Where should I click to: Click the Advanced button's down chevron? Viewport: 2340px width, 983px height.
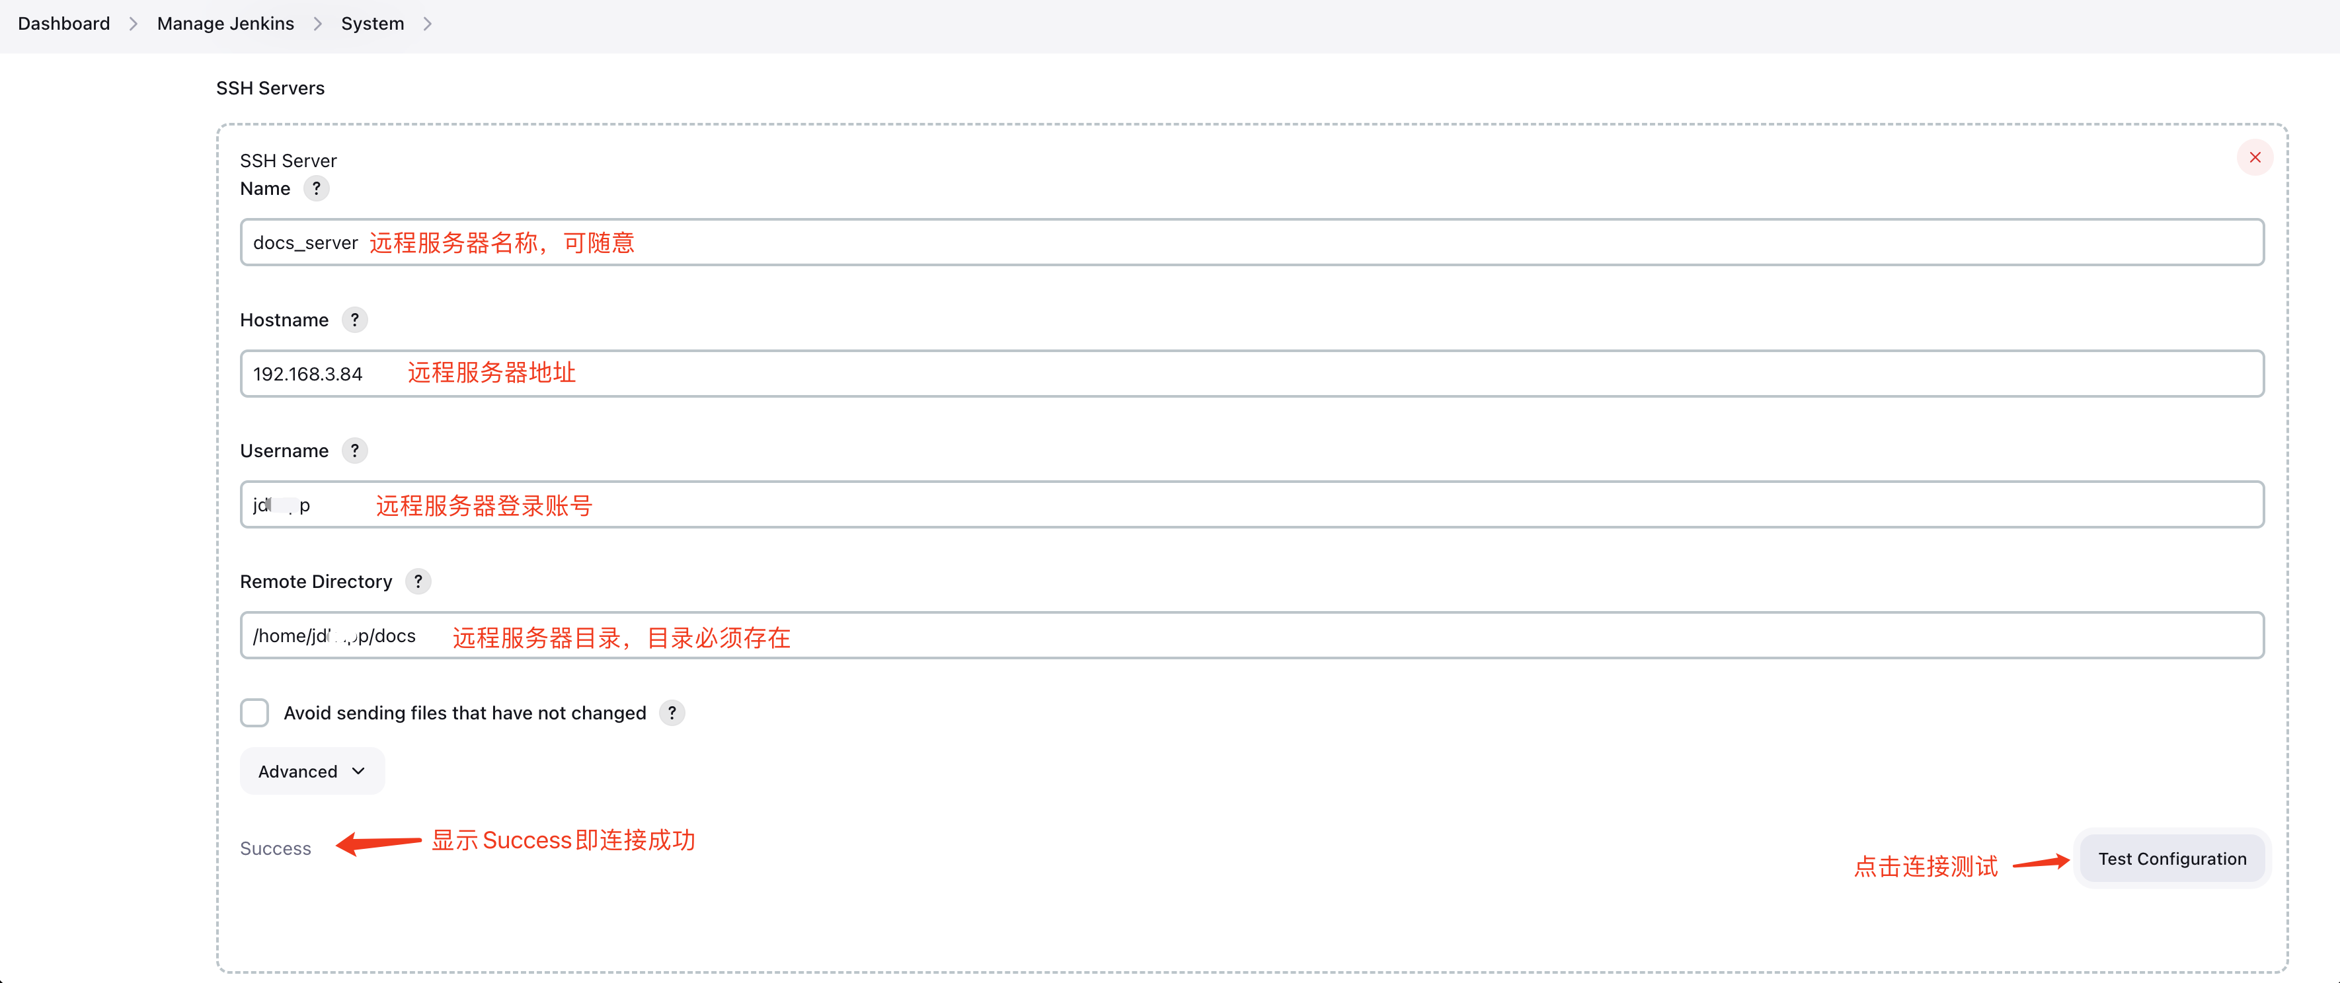tap(359, 772)
